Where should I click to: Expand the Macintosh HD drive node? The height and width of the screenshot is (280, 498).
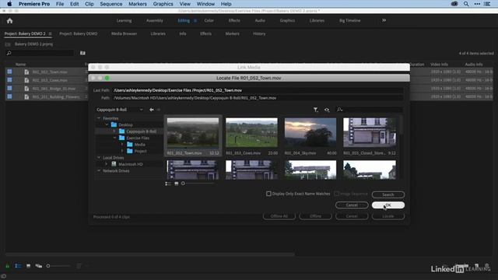[x=107, y=164]
